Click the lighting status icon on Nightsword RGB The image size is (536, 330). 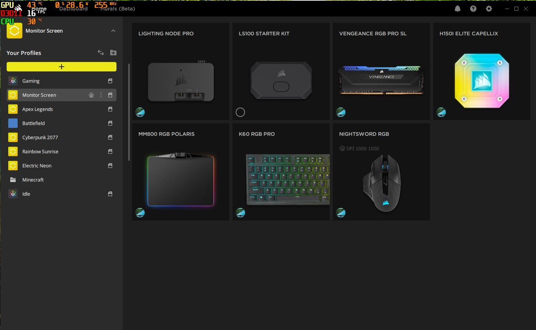point(341,213)
